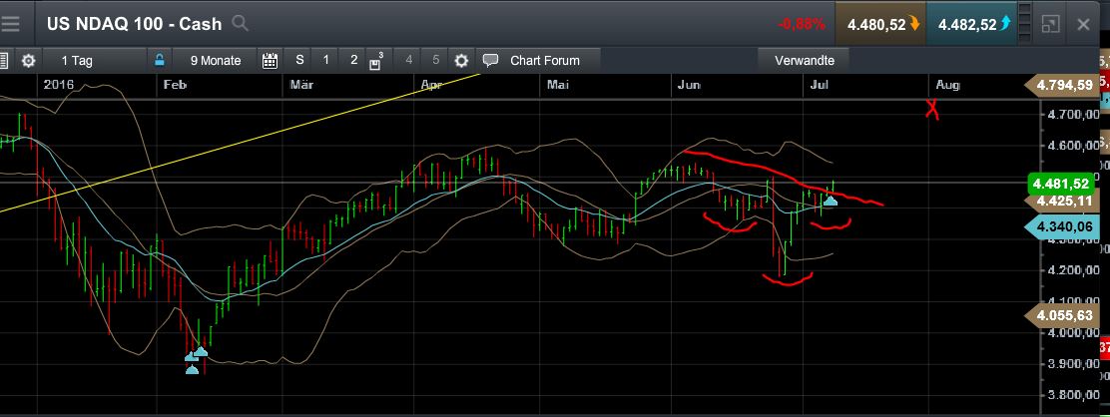Click the US NDAQ 100 - Cash title
1110x417 pixels.
pos(135,23)
